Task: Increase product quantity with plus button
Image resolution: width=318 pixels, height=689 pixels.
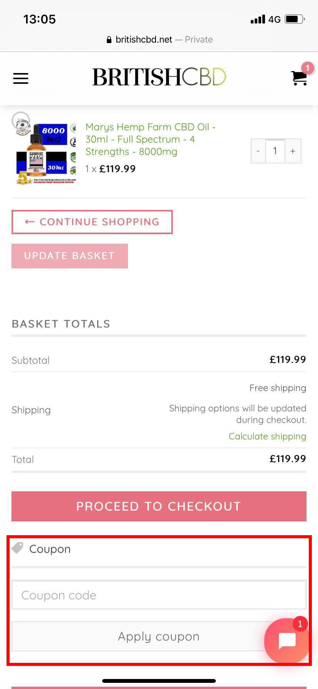Action: [x=293, y=151]
